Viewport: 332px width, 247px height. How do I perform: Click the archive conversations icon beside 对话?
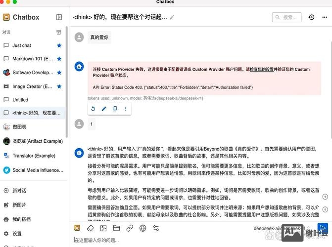59,32
